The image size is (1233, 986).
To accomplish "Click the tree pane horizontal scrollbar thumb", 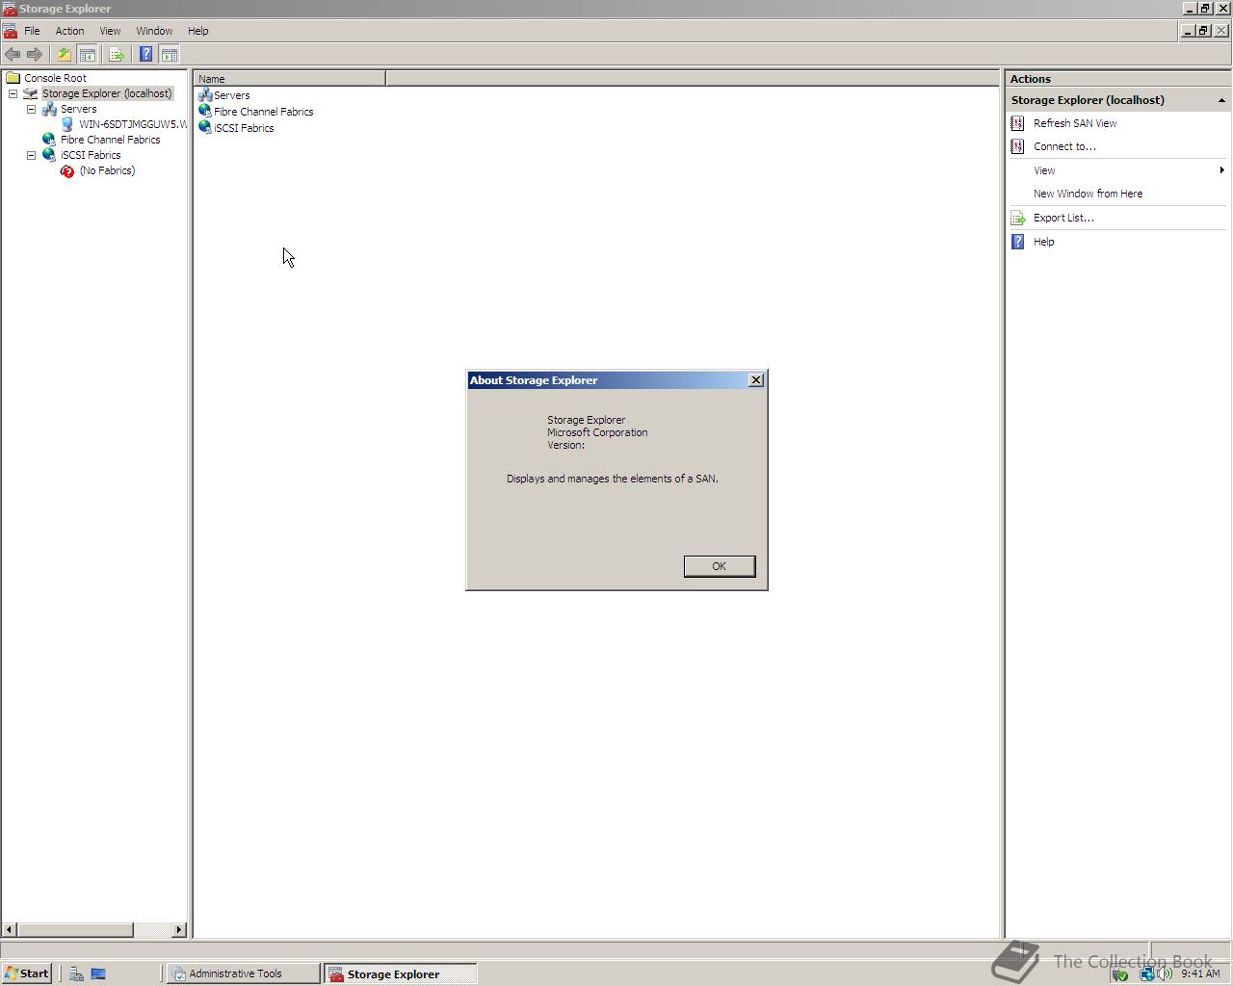I will (75, 929).
